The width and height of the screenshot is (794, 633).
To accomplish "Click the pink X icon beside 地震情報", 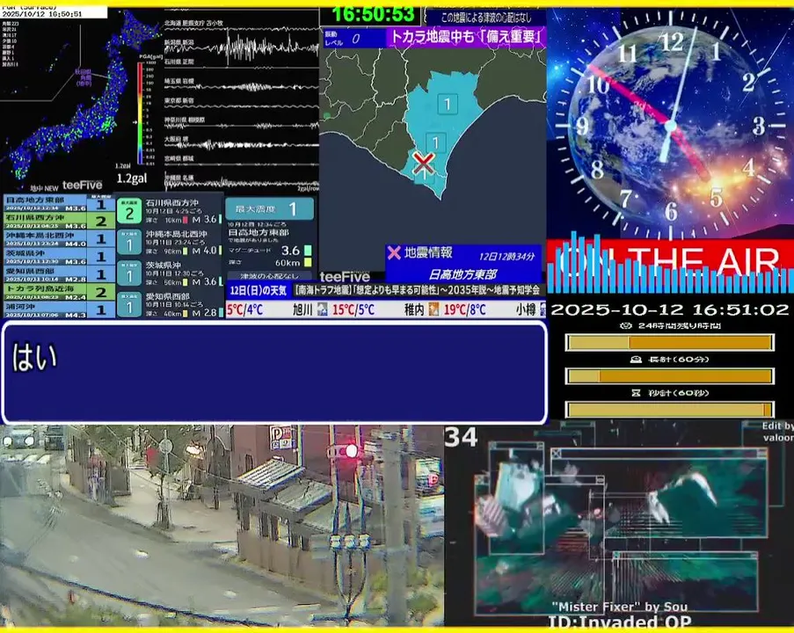I will (393, 252).
